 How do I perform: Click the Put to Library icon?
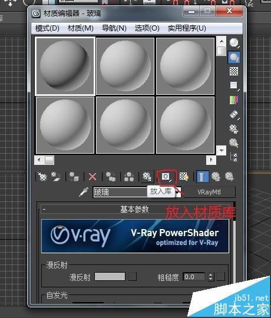[x=147, y=177]
